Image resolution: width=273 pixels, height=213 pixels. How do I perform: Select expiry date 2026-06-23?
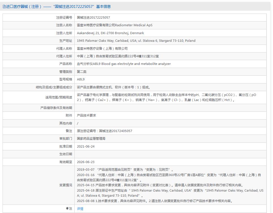pos(86,162)
